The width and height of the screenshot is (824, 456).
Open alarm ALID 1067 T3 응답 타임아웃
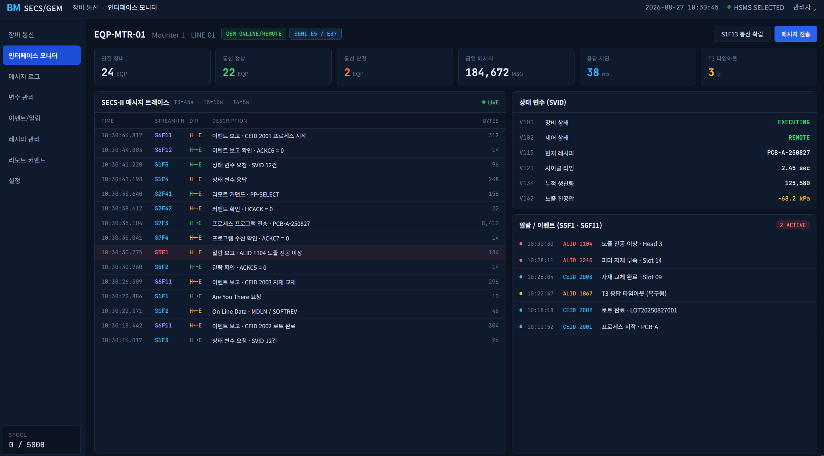[664, 294]
